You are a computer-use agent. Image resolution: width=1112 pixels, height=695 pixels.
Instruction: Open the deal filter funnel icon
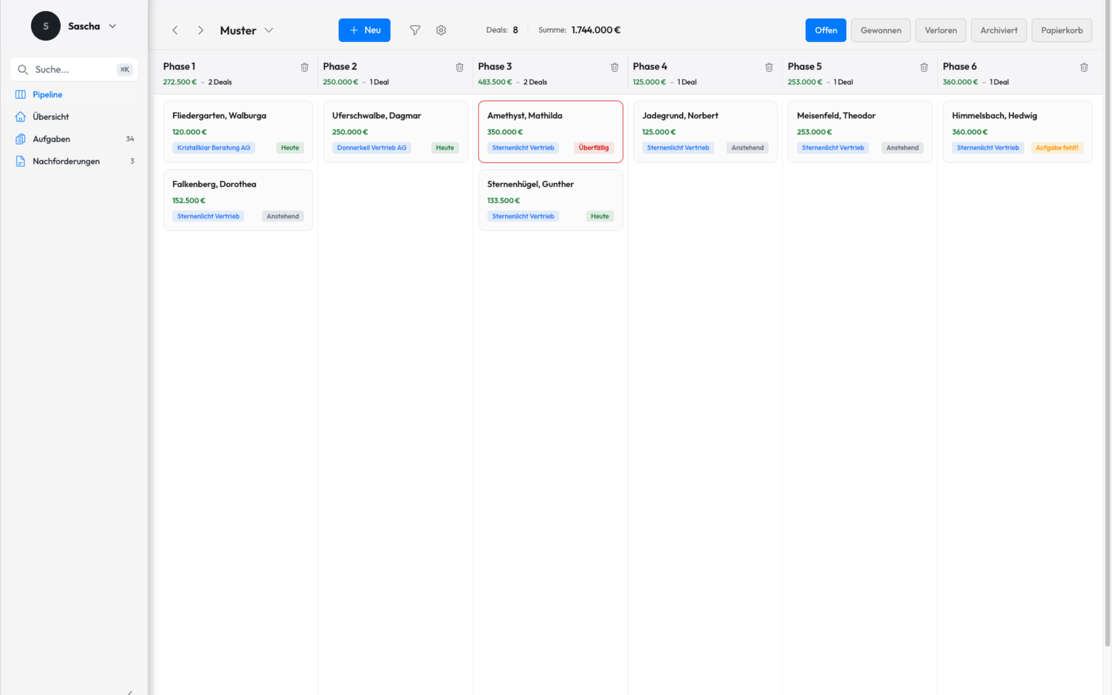tap(415, 30)
